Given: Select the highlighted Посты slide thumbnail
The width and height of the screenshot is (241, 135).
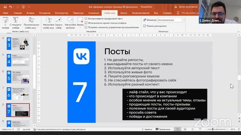Looking at the screenshot, I should [18, 110].
